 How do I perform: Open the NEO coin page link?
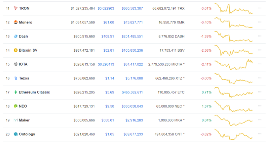point(23,106)
